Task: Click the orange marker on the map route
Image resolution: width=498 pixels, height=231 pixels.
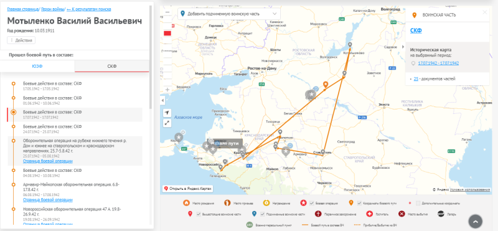Action: pyautogui.click(x=325, y=85)
